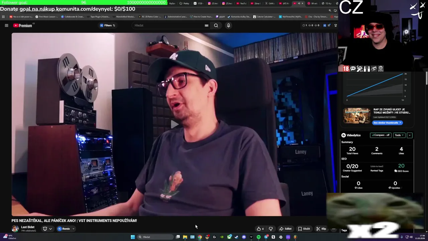Viewport: 428px width, 241px height.
Task: Open the Windows Start button
Action: pyautogui.click(x=133, y=237)
